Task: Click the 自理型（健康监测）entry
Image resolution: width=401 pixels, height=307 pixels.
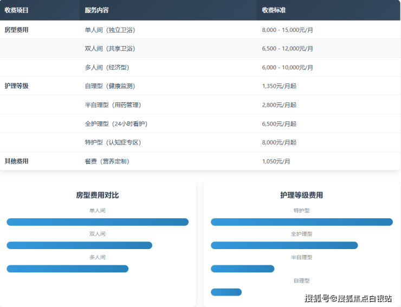Action: (x=110, y=86)
